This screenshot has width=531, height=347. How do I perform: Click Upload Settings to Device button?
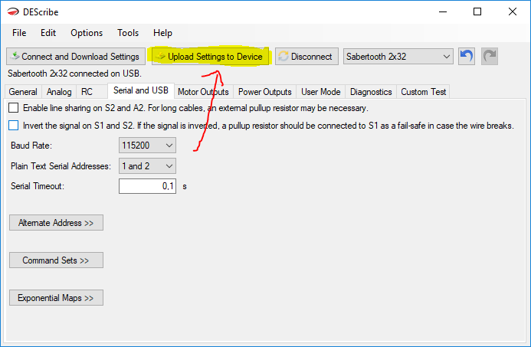coord(210,56)
